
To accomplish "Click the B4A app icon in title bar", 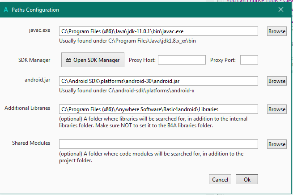I will pyautogui.click(x=6, y=9).
